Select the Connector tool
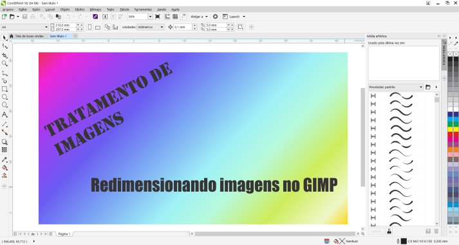Screen dimensions: 459x245 5,132
